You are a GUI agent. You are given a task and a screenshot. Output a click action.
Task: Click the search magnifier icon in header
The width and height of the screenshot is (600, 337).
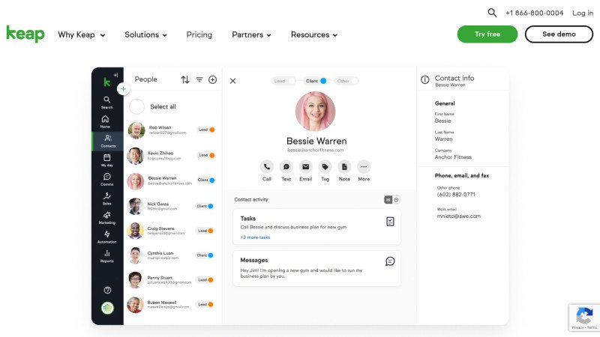click(492, 13)
